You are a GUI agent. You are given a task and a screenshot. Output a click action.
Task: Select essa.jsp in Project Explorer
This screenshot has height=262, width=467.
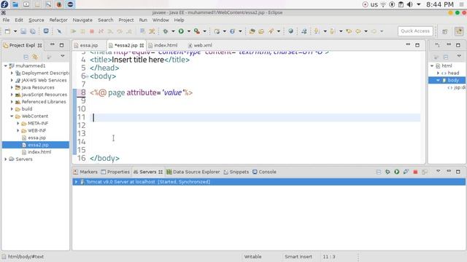pos(36,138)
